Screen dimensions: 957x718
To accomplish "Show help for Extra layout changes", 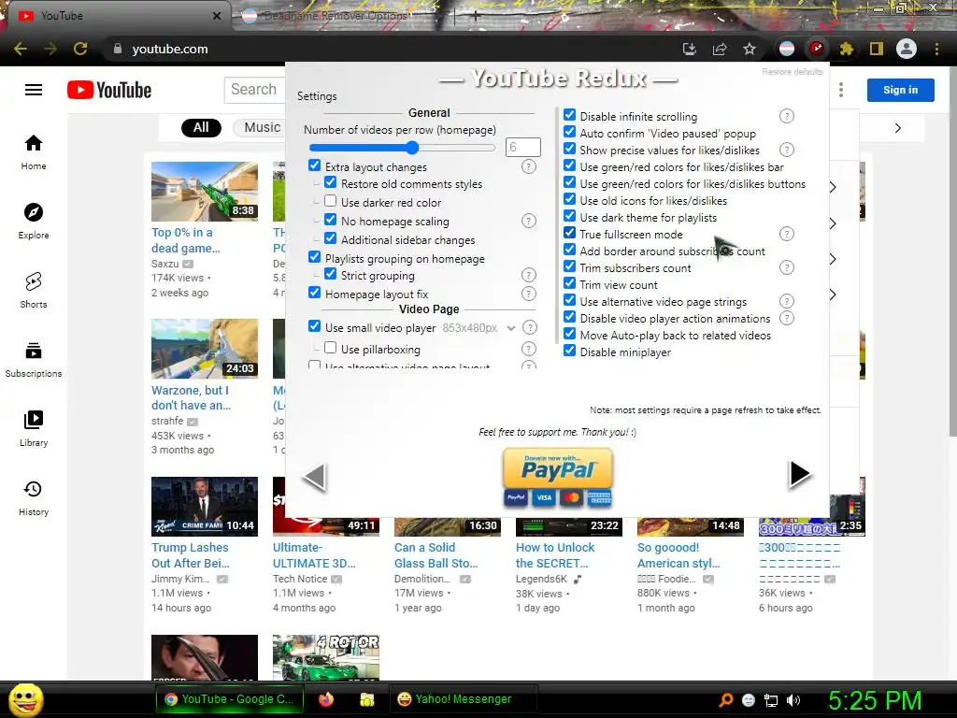I will pyautogui.click(x=529, y=166).
